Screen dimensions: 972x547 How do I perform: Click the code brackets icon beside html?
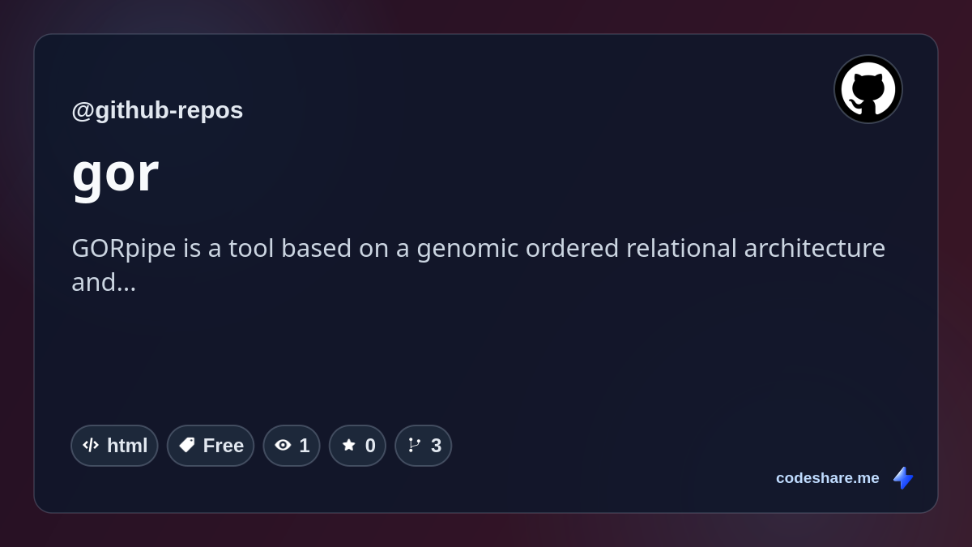(91, 445)
